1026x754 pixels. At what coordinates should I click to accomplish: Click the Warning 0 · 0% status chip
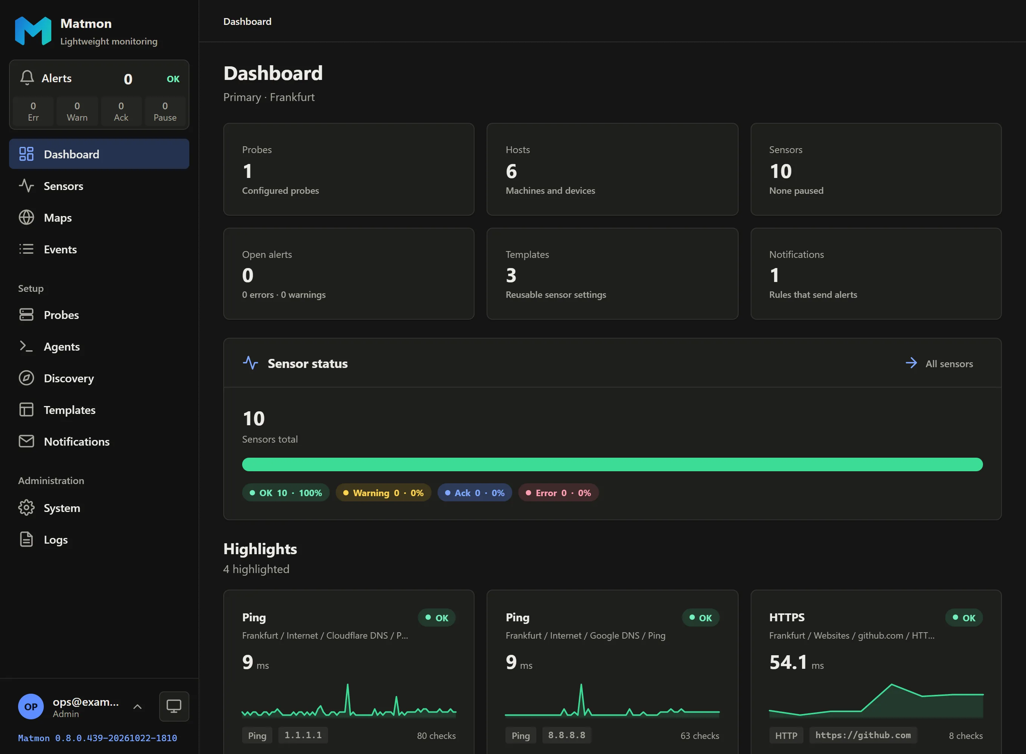click(384, 493)
